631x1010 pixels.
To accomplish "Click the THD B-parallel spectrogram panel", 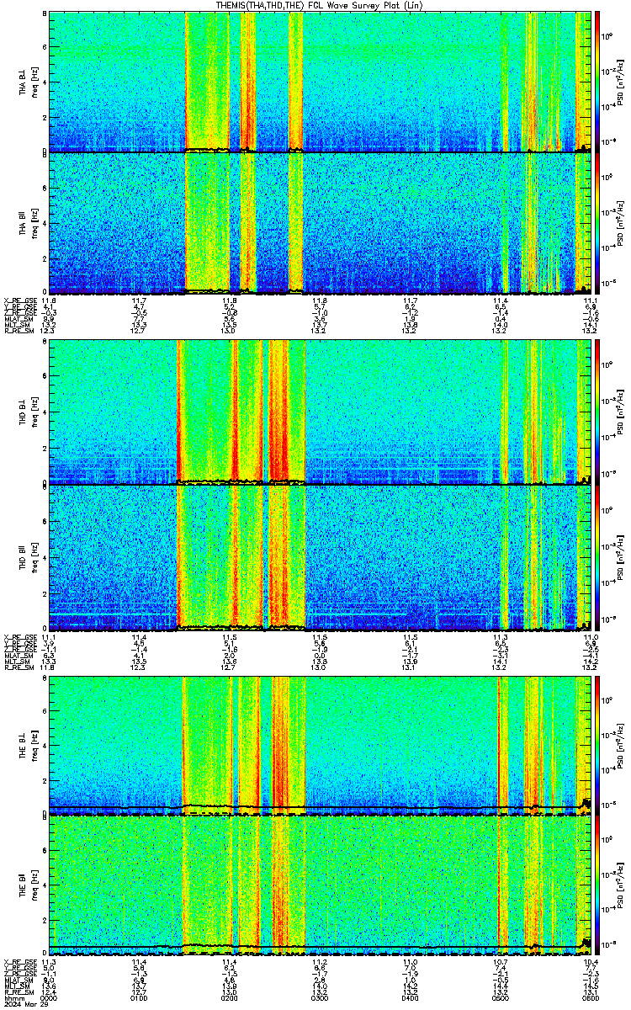I will [x=321, y=557].
